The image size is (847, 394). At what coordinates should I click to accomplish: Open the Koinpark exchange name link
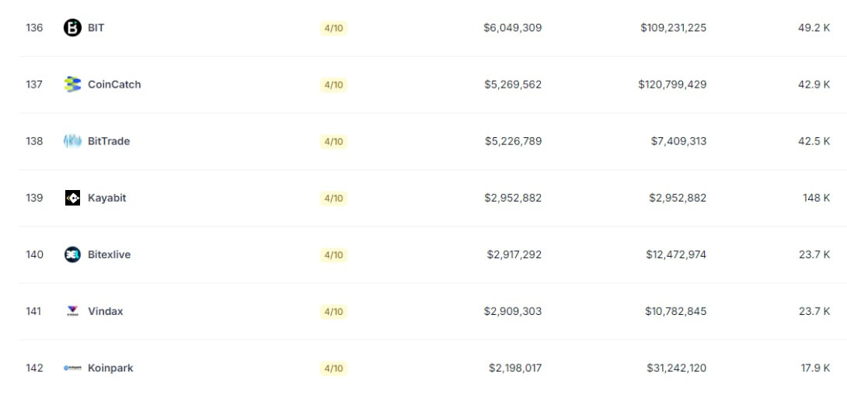tap(111, 368)
